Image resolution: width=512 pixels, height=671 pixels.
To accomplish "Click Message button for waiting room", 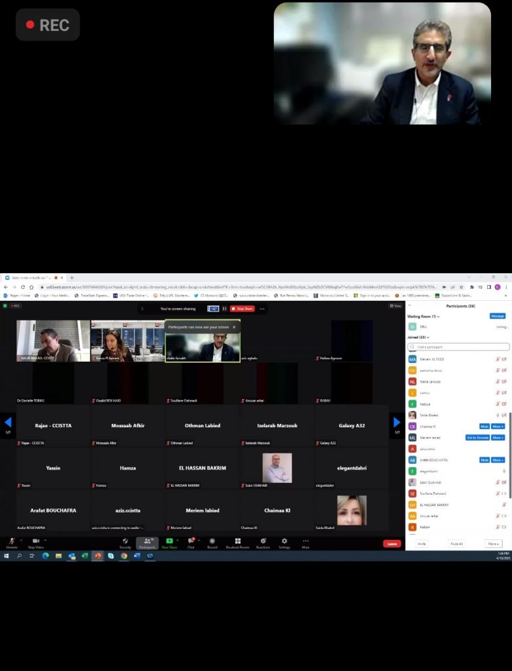I will [498, 316].
